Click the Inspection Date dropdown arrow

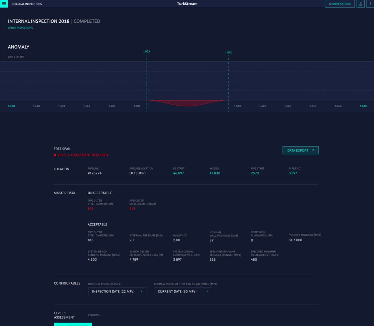(141, 291)
